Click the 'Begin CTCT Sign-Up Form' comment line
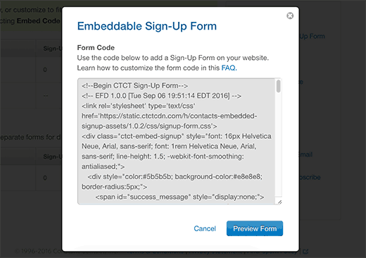The image size is (366, 258). pyautogui.click(x=134, y=86)
